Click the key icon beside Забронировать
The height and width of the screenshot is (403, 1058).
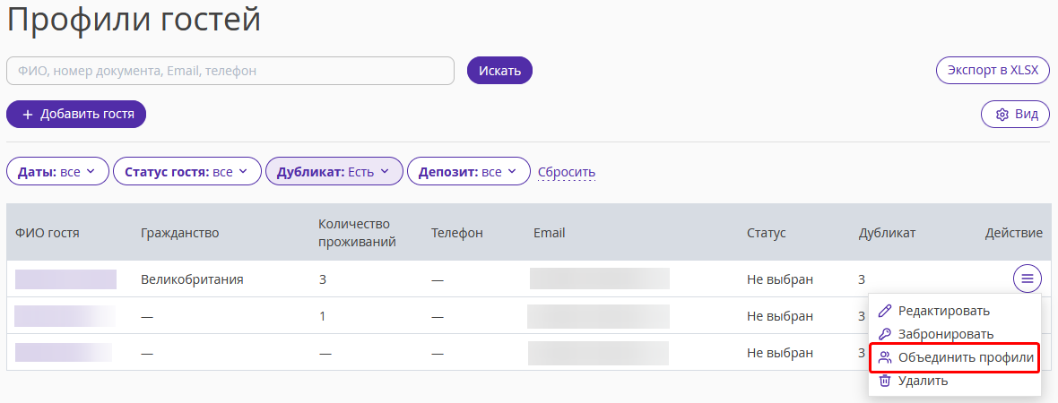pos(885,334)
